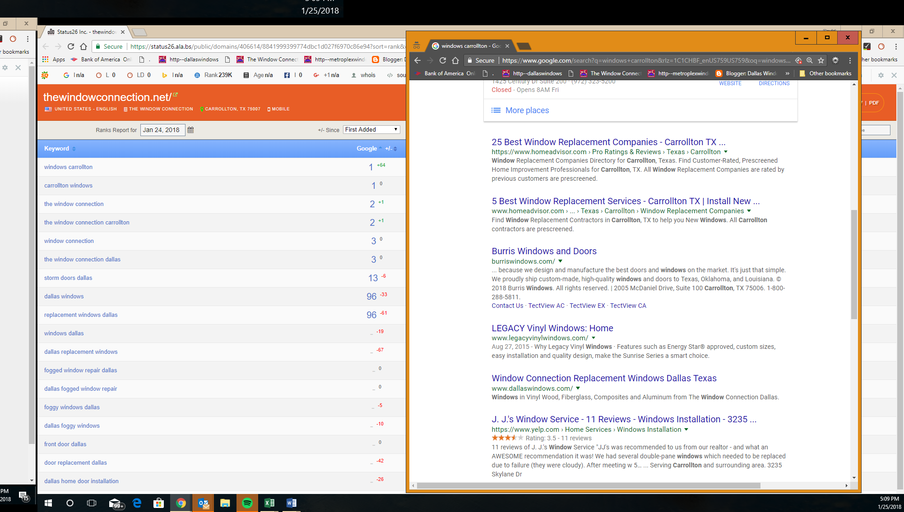The height and width of the screenshot is (512, 904).
Task: Expand arrow beside Window Replacement Companies breadcrumb
Action: pos(749,211)
